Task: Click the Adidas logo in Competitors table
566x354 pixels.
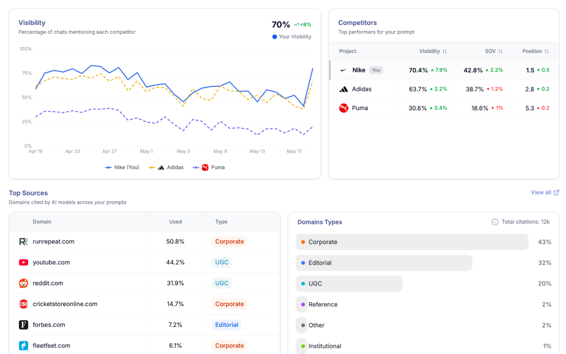Action: coord(344,89)
